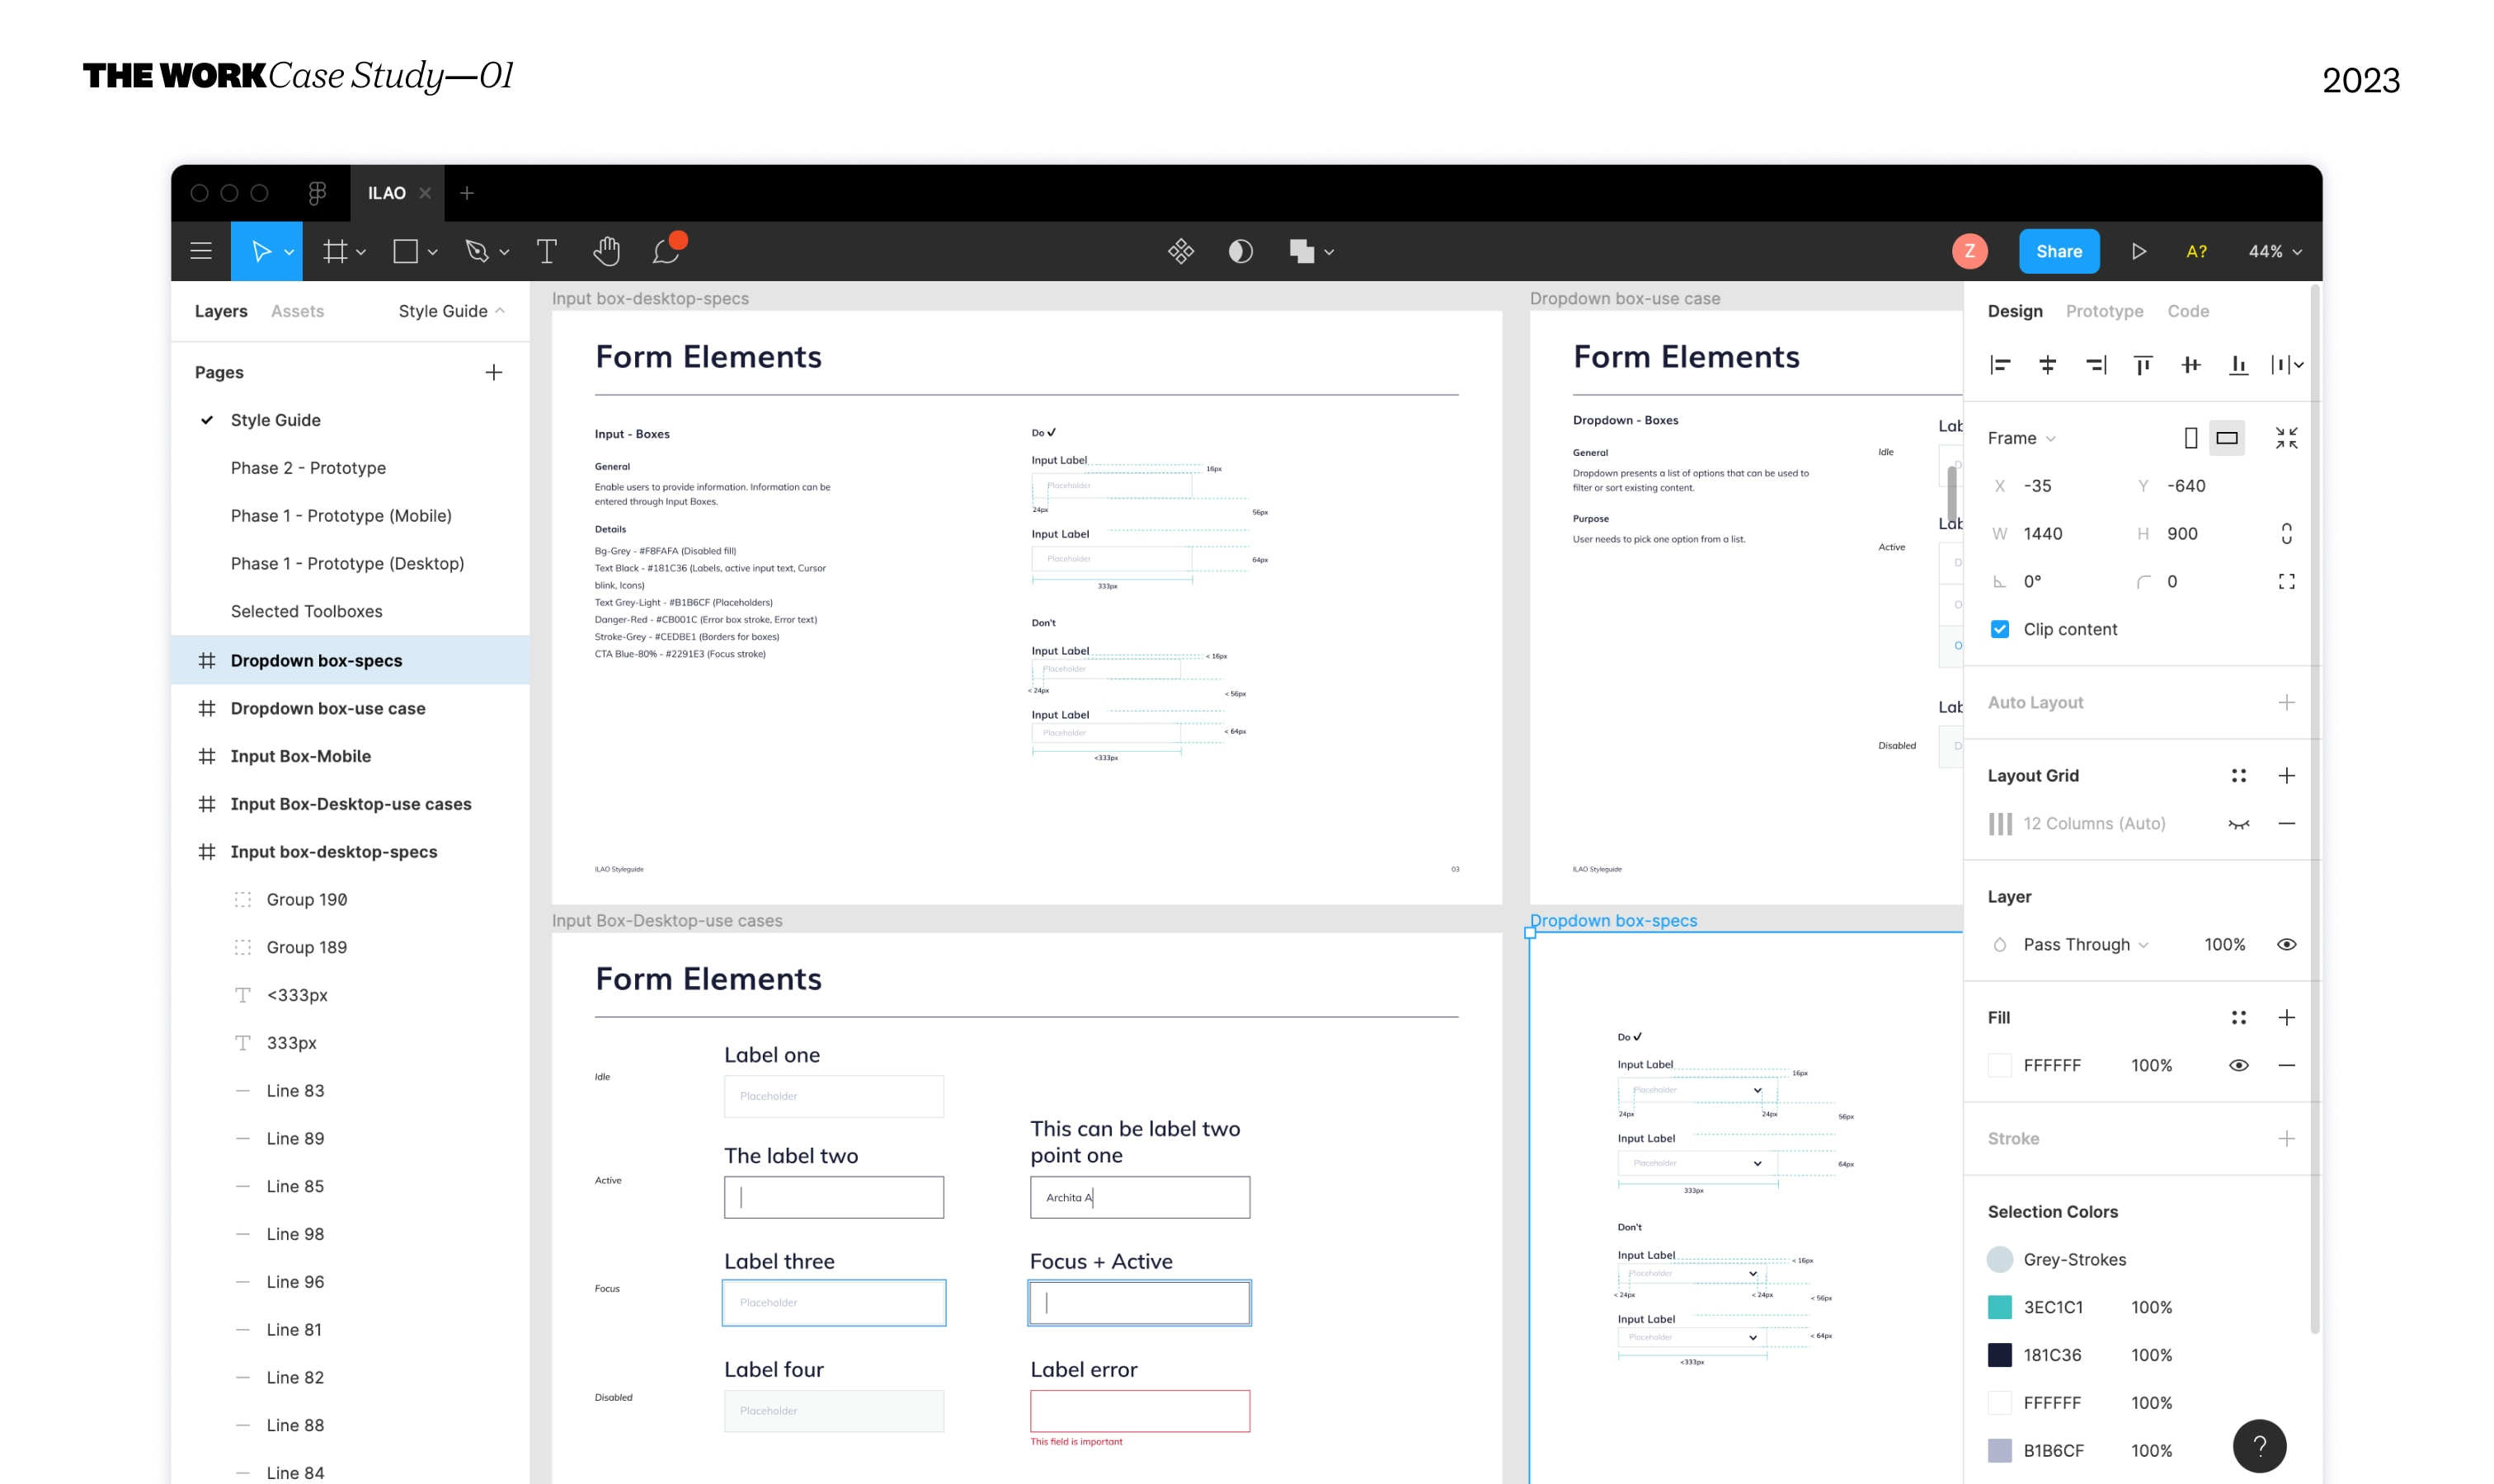
Task: Collapse the Style Guide pages list
Action: [451, 311]
